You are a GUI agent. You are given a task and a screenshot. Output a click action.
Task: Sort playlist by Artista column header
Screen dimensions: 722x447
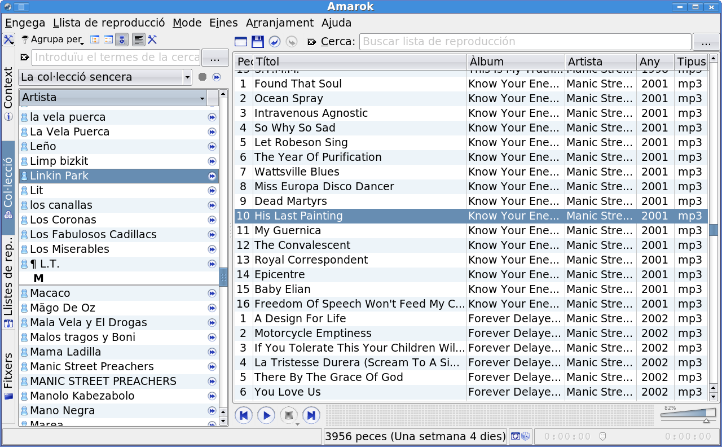pos(601,62)
